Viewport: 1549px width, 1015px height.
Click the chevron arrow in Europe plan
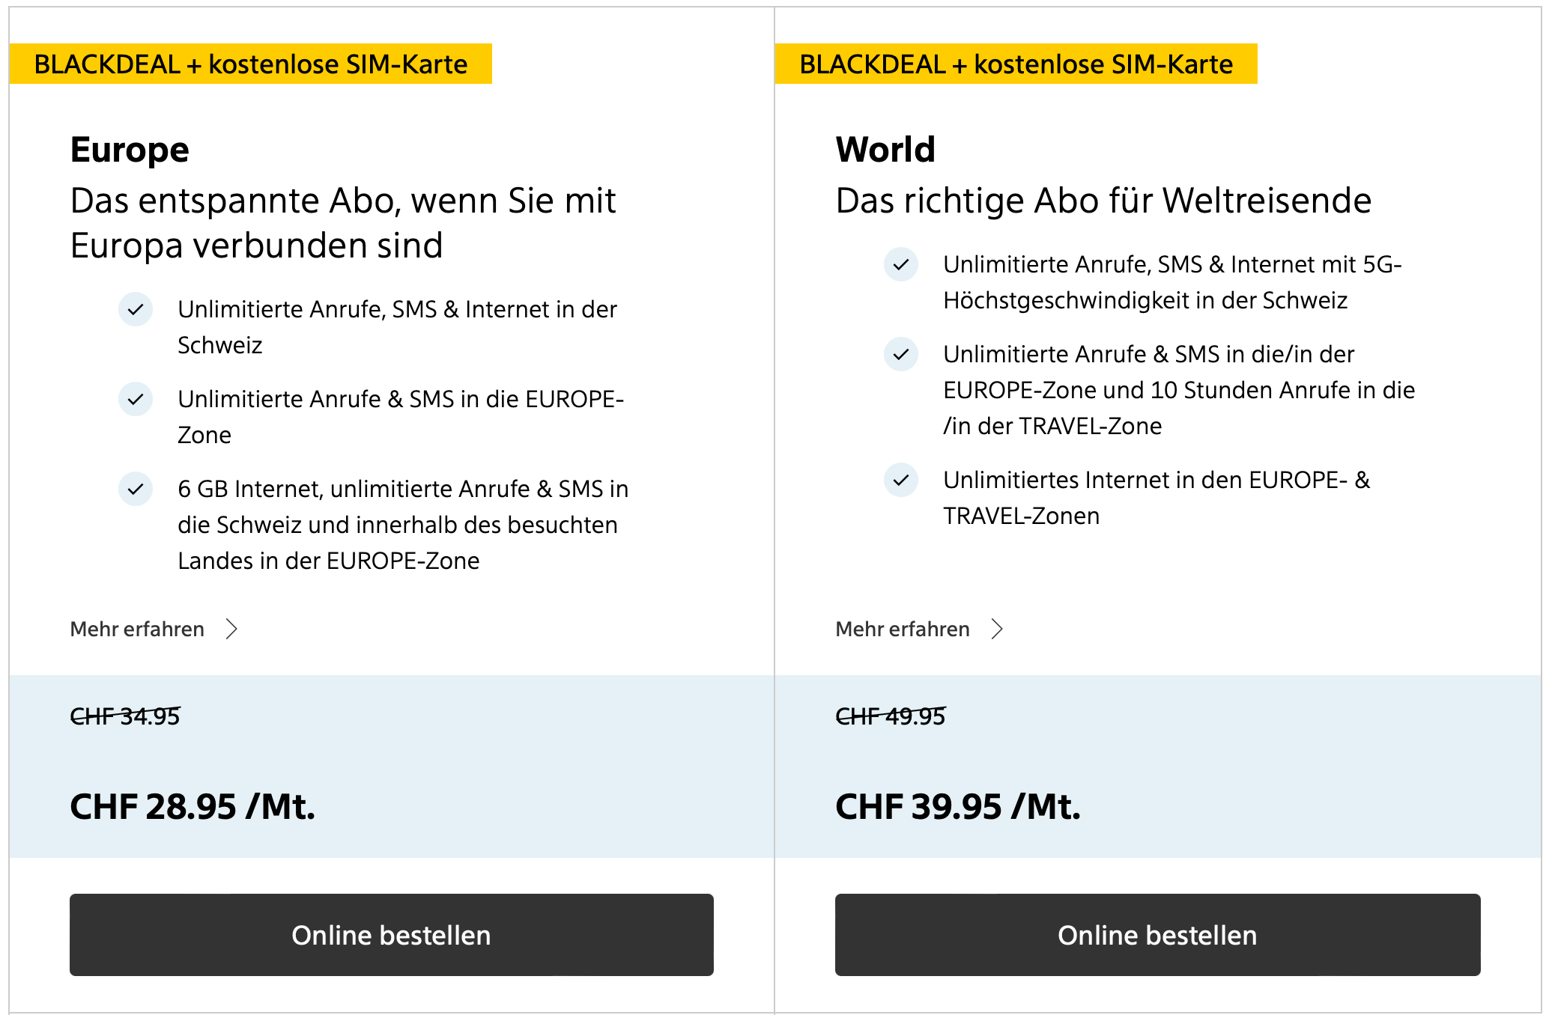pyautogui.click(x=231, y=629)
